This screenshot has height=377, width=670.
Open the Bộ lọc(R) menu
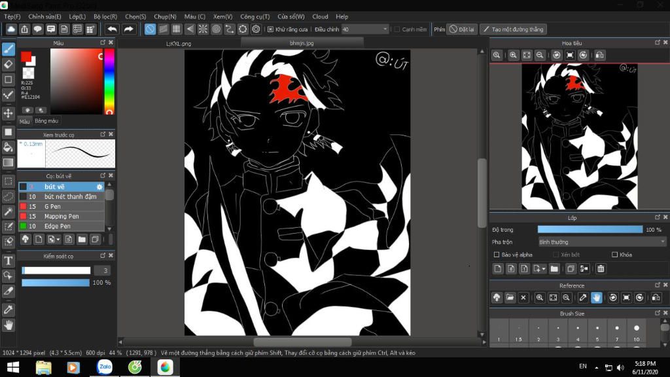(105, 16)
